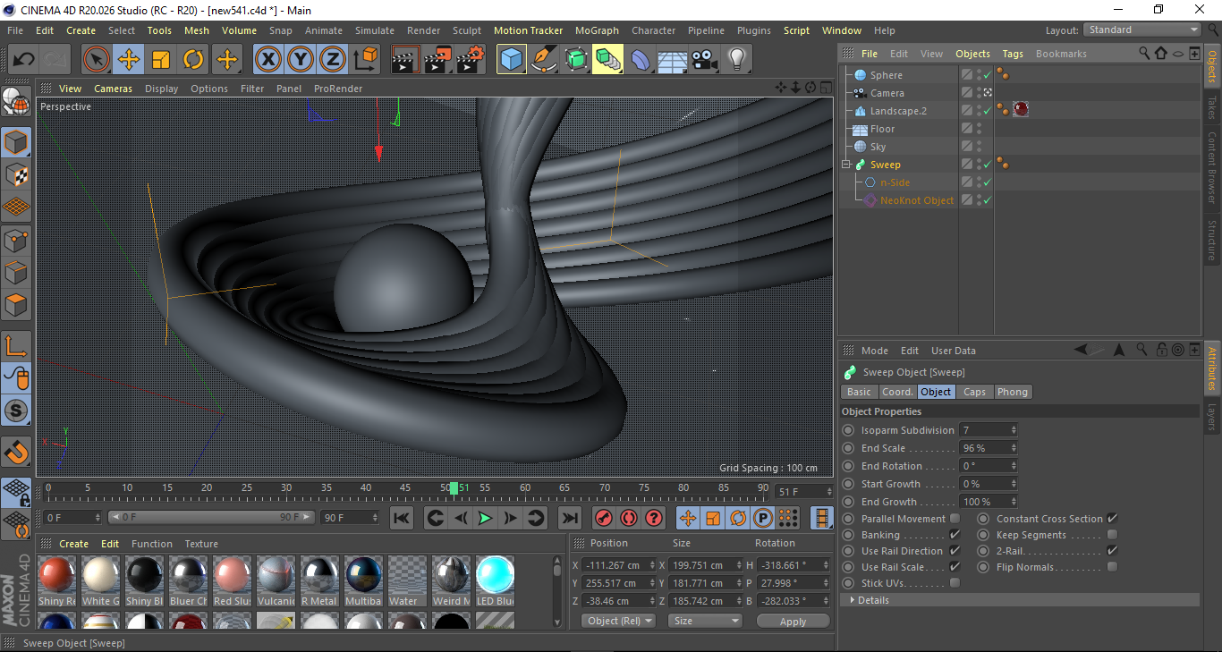Viewport: 1222px width, 652px height.
Task: Add a Light object bulb icon
Action: pos(737,60)
